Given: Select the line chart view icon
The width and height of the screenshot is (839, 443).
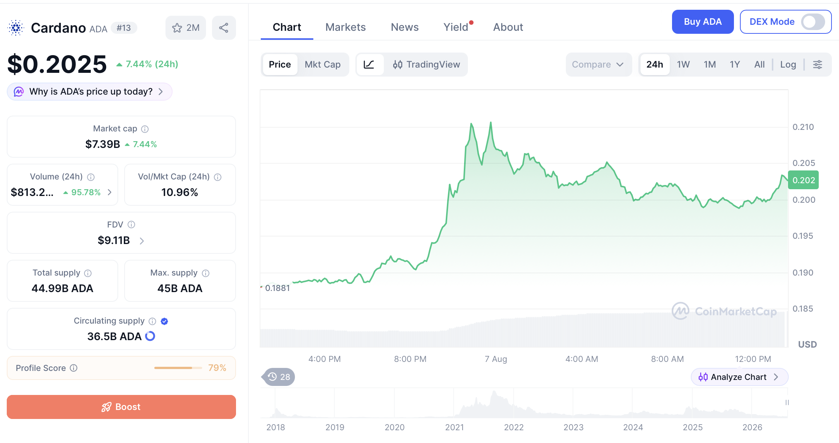Looking at the screenshot, I should pyautogui.click(x=369, y=65).
